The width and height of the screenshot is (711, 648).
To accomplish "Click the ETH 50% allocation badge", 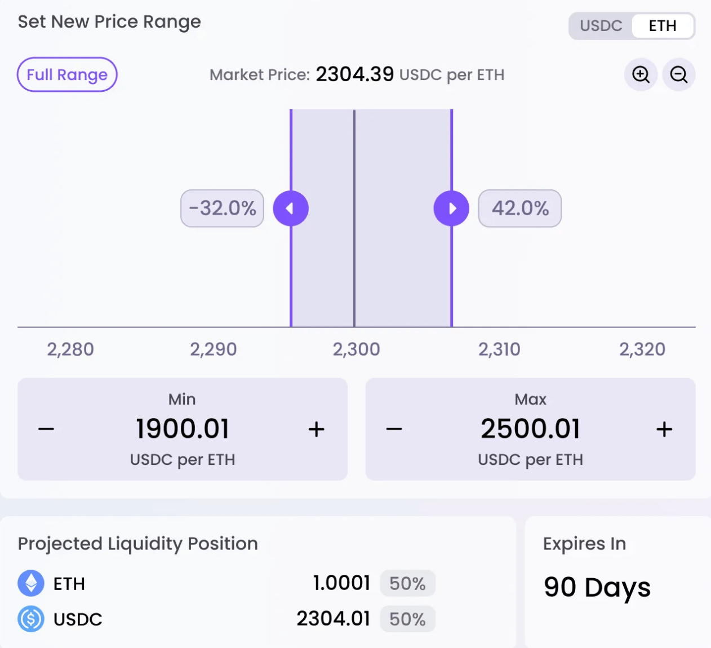I will [407, 583].
